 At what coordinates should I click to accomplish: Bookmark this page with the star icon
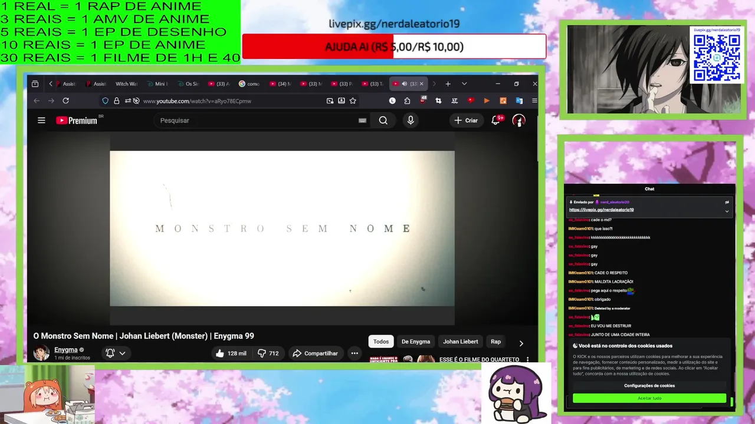[x=353, y=101]
